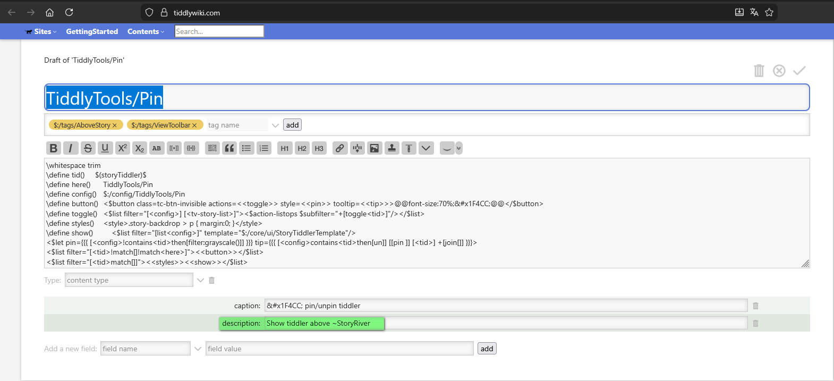Viewport: 834px width, 381px height.
Task: Apply bold formatting in editor toolbar
Action: click(x=53, y=148)
